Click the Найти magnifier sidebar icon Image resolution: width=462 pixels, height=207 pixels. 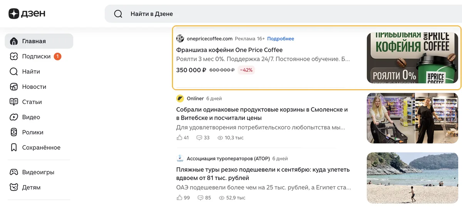(14, 72)
